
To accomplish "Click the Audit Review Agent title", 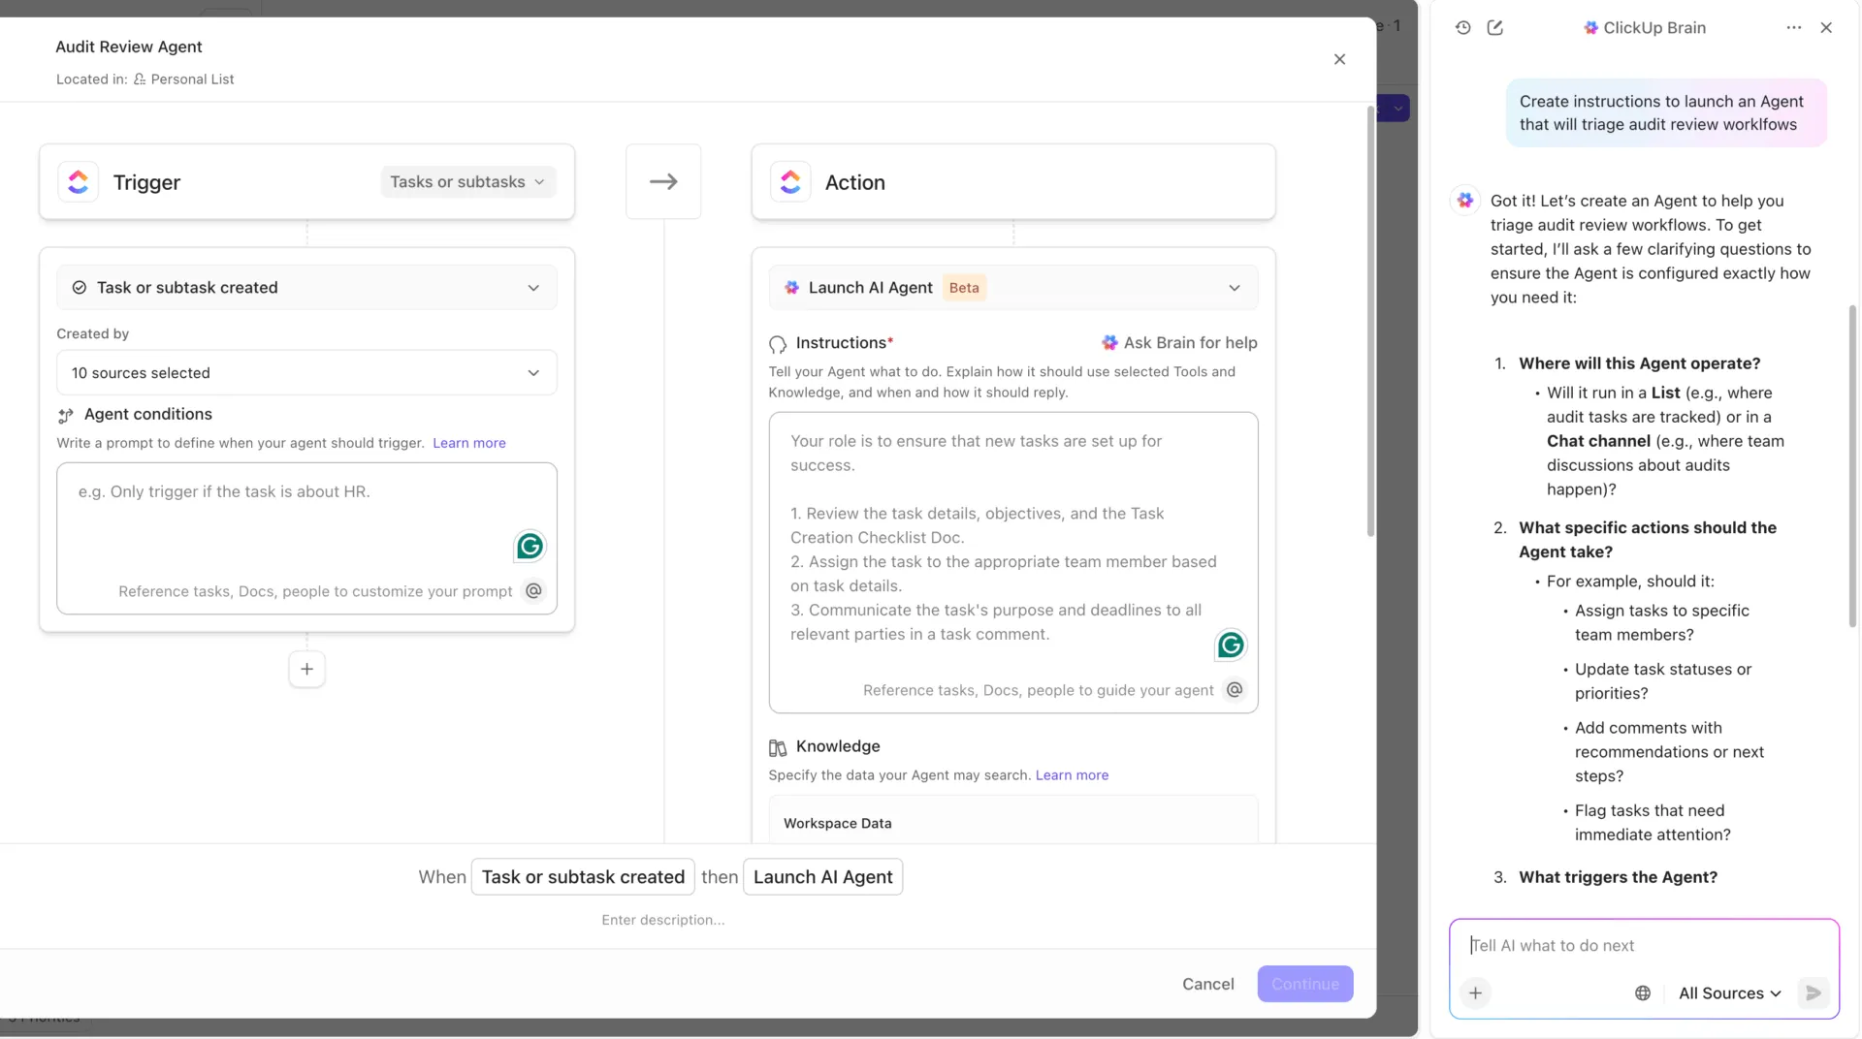I will [x=129, y=47].
